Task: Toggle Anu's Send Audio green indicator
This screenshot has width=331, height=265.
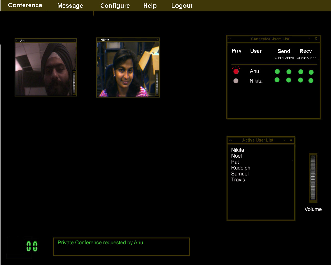Action: coord(277,71)
